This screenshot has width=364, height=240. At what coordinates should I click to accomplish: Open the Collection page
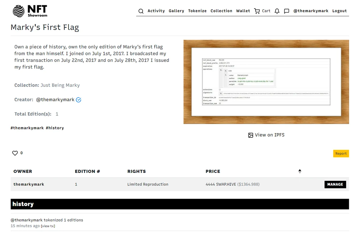pos(221,11)
